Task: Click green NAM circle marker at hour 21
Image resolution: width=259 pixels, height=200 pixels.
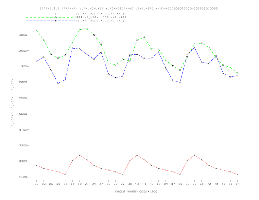Action: (x=87, y=28)
